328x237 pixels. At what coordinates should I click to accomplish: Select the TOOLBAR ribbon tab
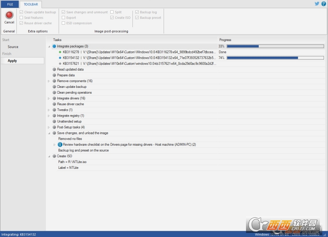[31, 4]
